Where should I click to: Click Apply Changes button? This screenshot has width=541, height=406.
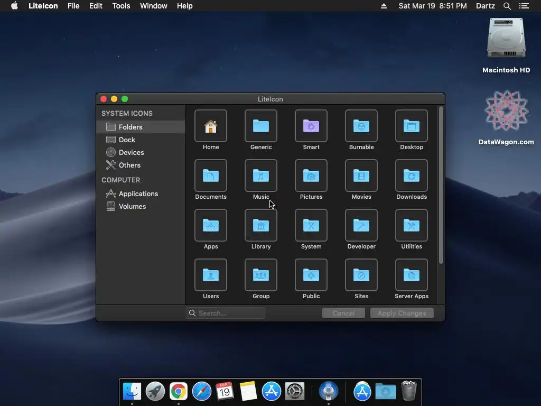402,313
